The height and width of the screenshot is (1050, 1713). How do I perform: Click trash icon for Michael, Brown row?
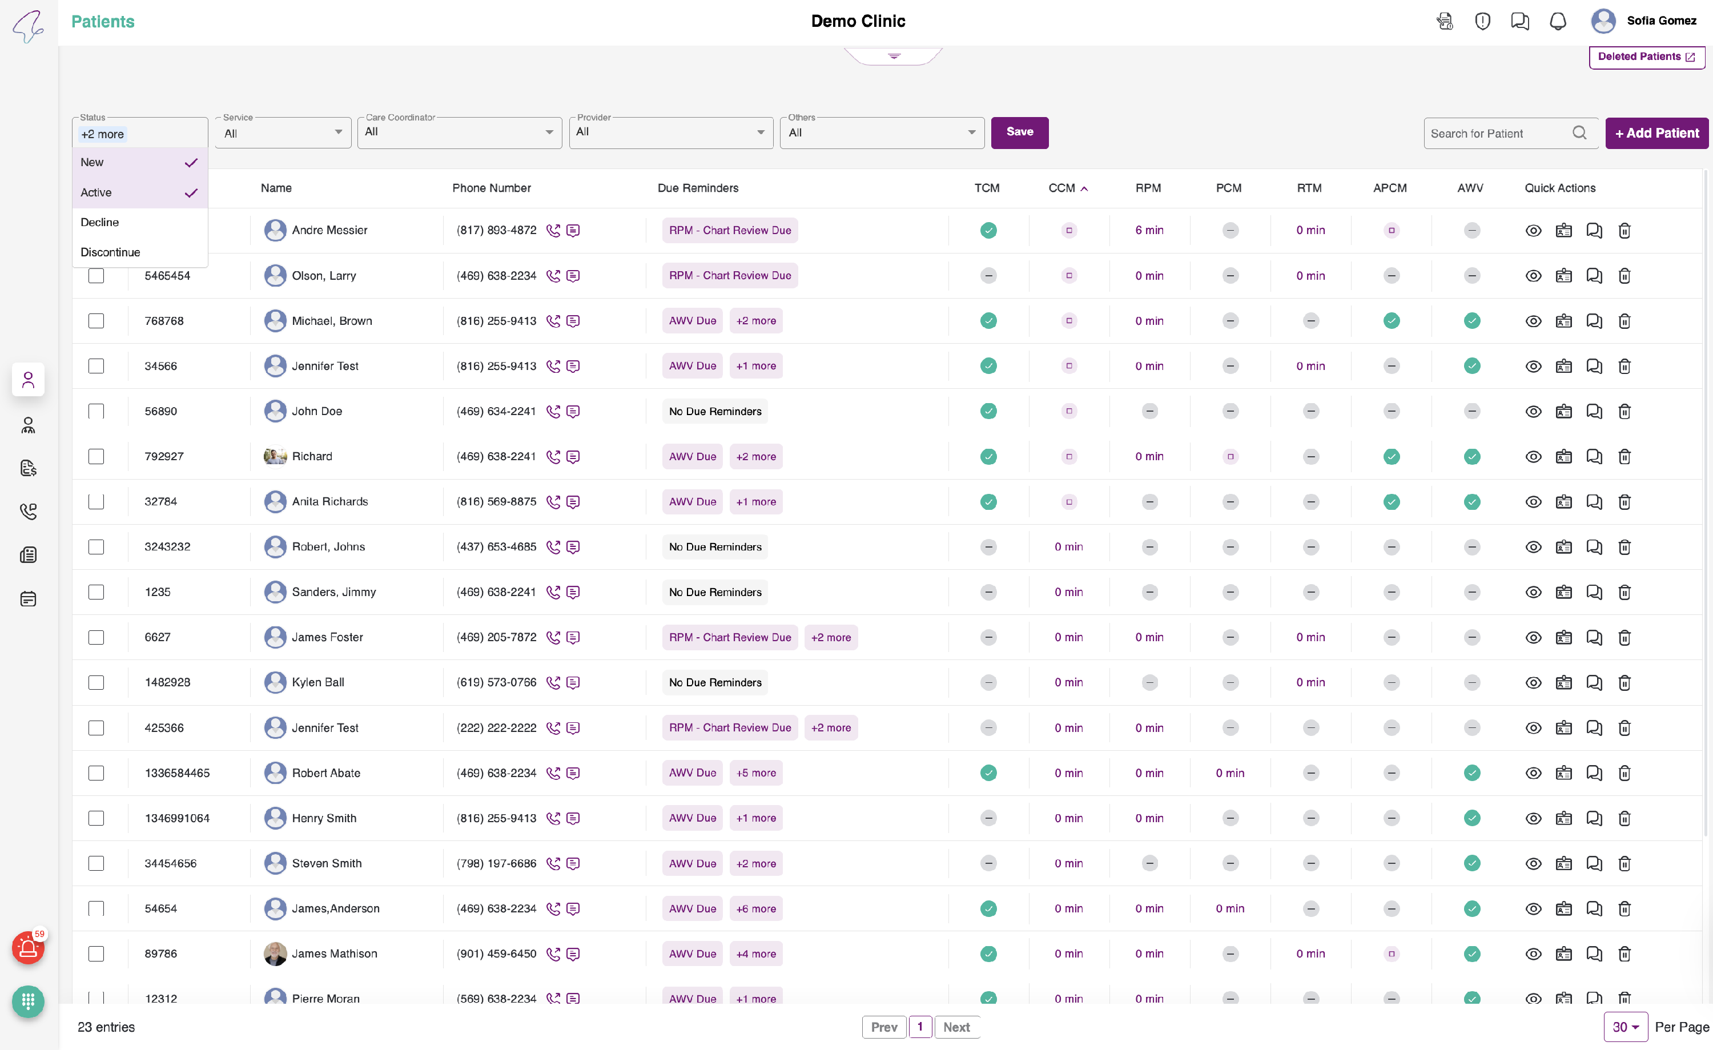(x=1624, y=321)
